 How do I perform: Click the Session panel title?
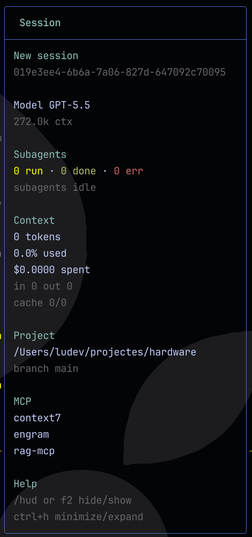tap(40, 23)
